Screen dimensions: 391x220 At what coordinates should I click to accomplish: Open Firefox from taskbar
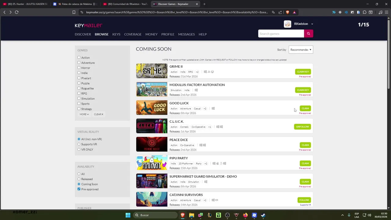pos(245,215)
